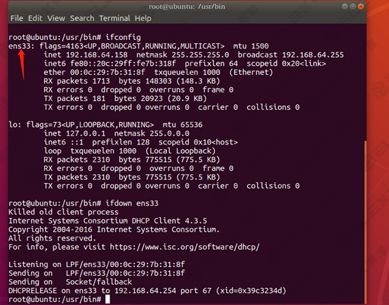This screenshot has width=389, height=305.
Task: Open the Terminal menu
Action: [114, 18]
